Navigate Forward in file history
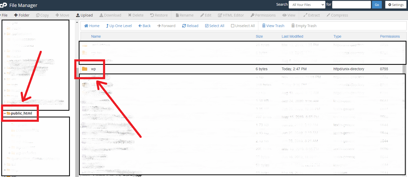Viewport: 408px width, 177px height. click(166, 26)
